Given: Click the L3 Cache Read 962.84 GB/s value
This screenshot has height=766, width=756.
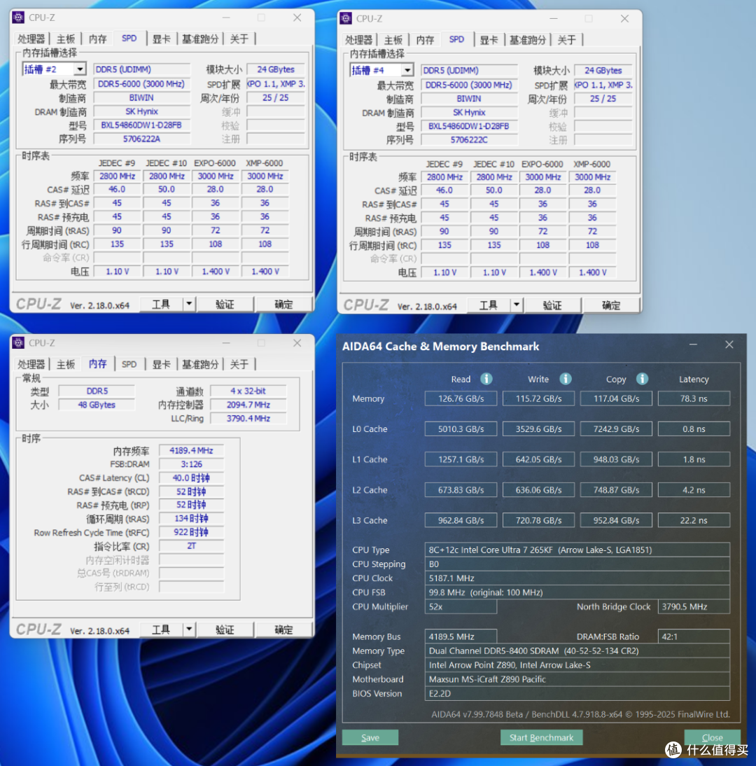Looking at the screenshot, I should 461,520.
